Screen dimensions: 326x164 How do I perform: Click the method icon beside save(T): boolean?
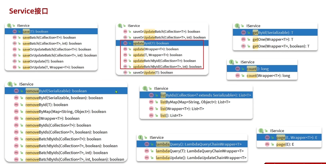tap(14, 32)
